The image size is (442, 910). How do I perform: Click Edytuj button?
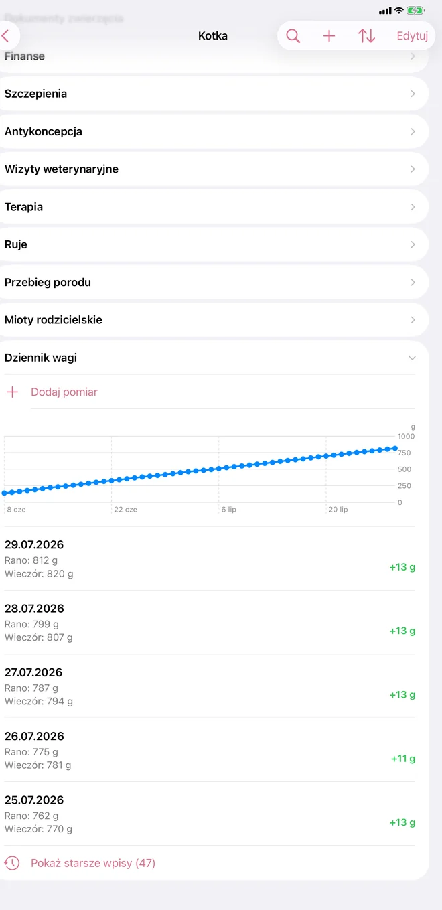[x=412, y=36]
